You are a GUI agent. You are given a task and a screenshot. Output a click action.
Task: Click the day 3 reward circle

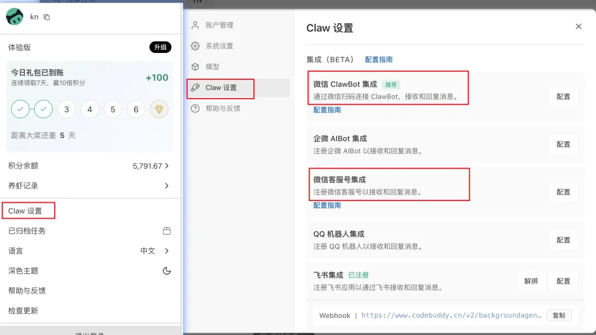67,109
